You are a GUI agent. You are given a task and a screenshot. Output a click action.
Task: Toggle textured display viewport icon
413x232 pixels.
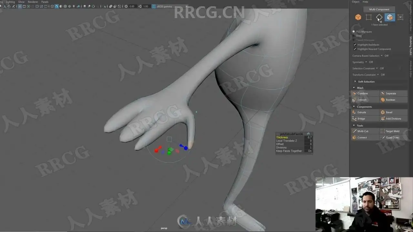pos(69,6)
